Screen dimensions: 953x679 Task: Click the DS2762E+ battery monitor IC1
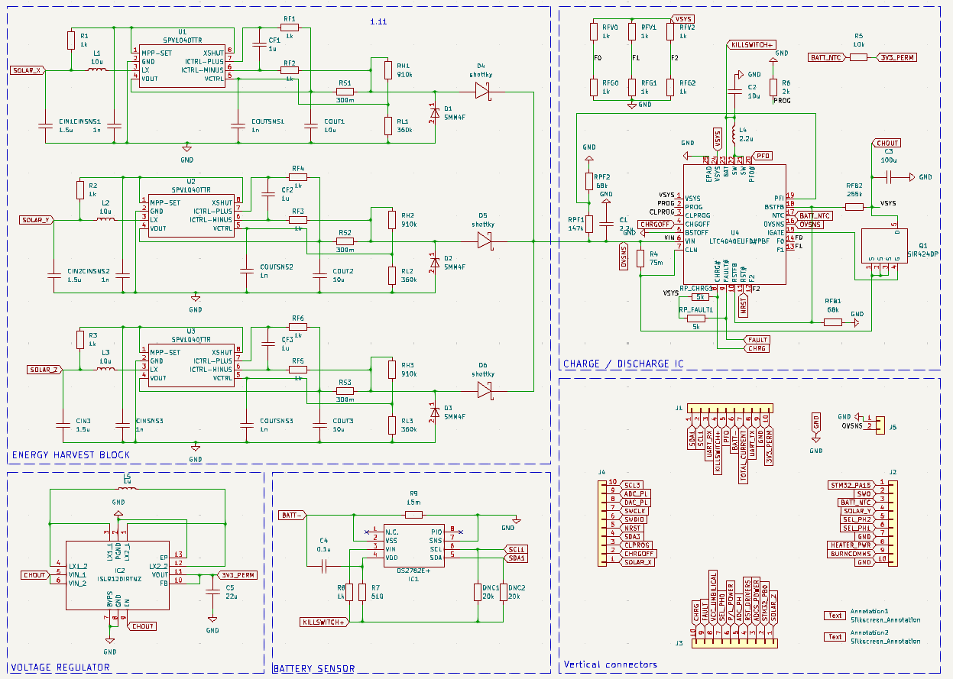pos(413,545)
